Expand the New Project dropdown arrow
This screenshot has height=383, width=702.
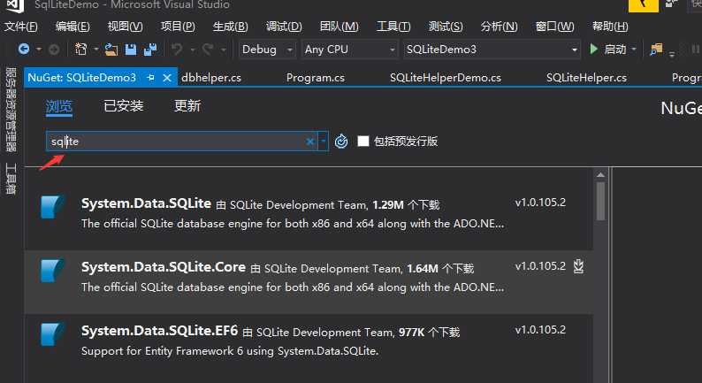tap(95, 50)
